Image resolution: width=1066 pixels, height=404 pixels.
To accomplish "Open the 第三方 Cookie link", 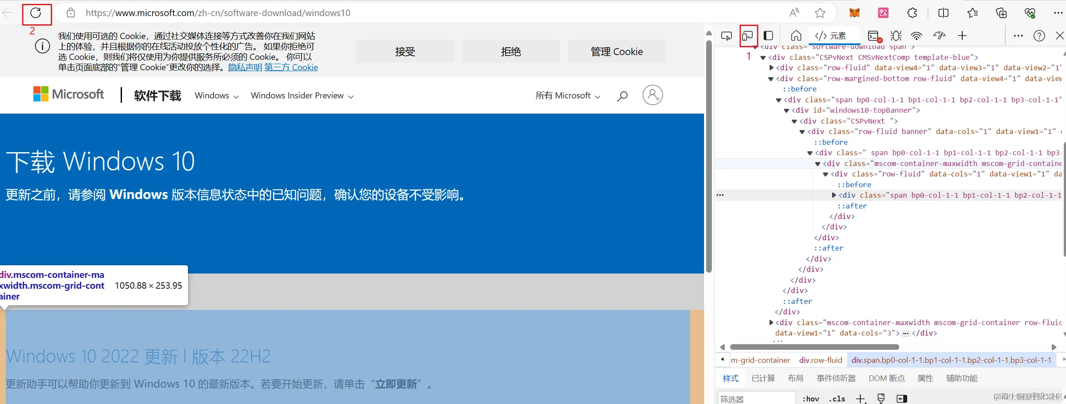I will click(x=291, y=67).
